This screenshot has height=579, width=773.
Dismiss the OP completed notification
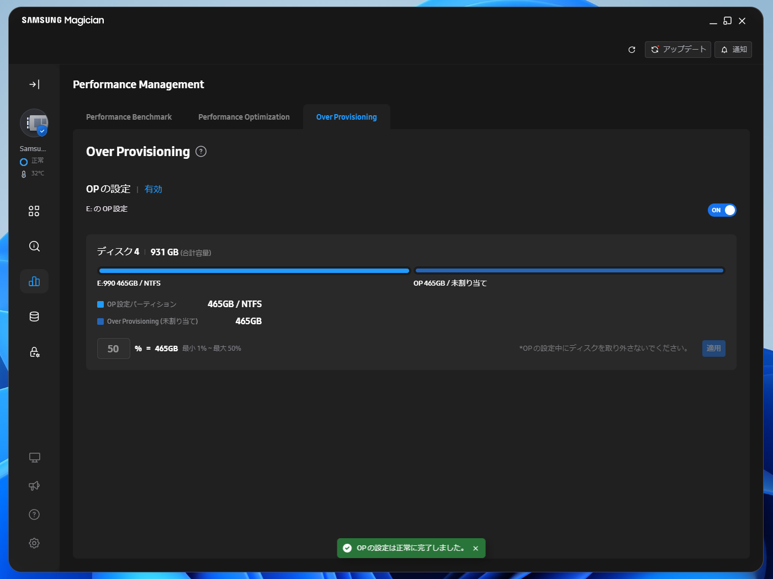475,549
